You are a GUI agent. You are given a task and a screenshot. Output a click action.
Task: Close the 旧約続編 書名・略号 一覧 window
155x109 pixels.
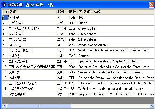point(151,5)
